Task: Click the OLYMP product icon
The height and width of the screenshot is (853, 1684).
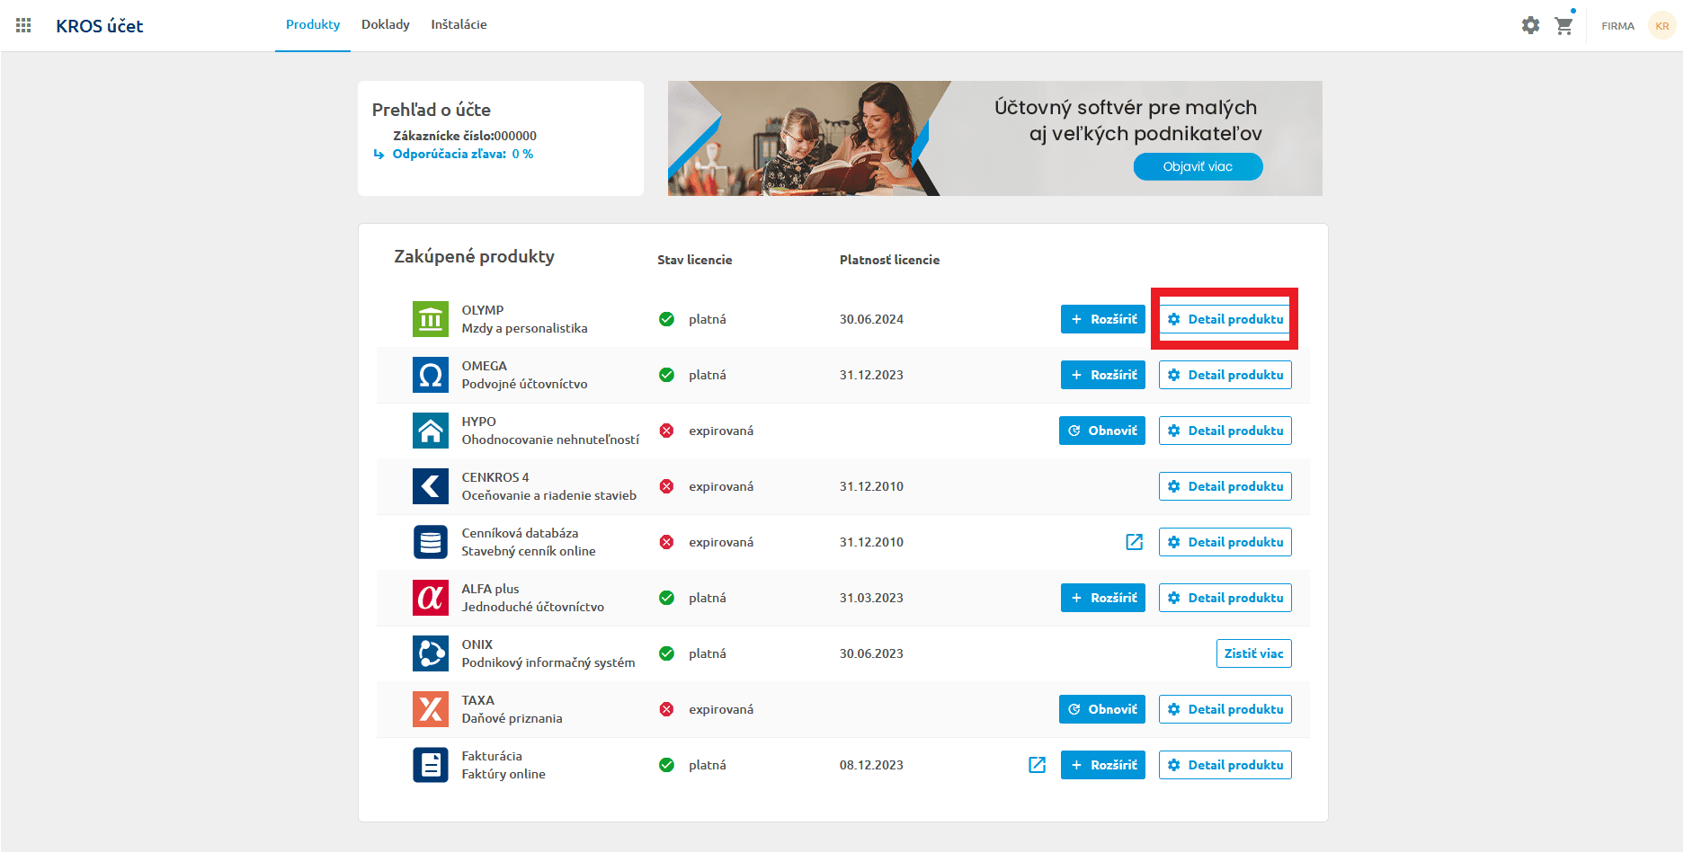Action: [x=431, y=319]
